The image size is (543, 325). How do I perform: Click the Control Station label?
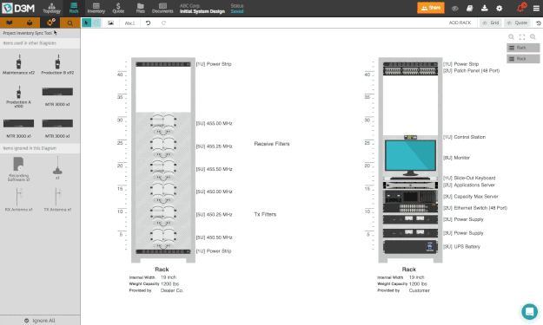pos(465,137)
